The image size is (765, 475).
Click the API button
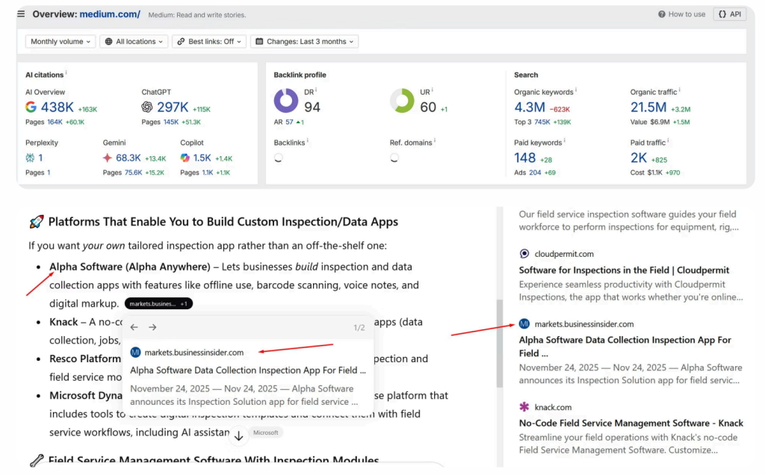(730, 14)
